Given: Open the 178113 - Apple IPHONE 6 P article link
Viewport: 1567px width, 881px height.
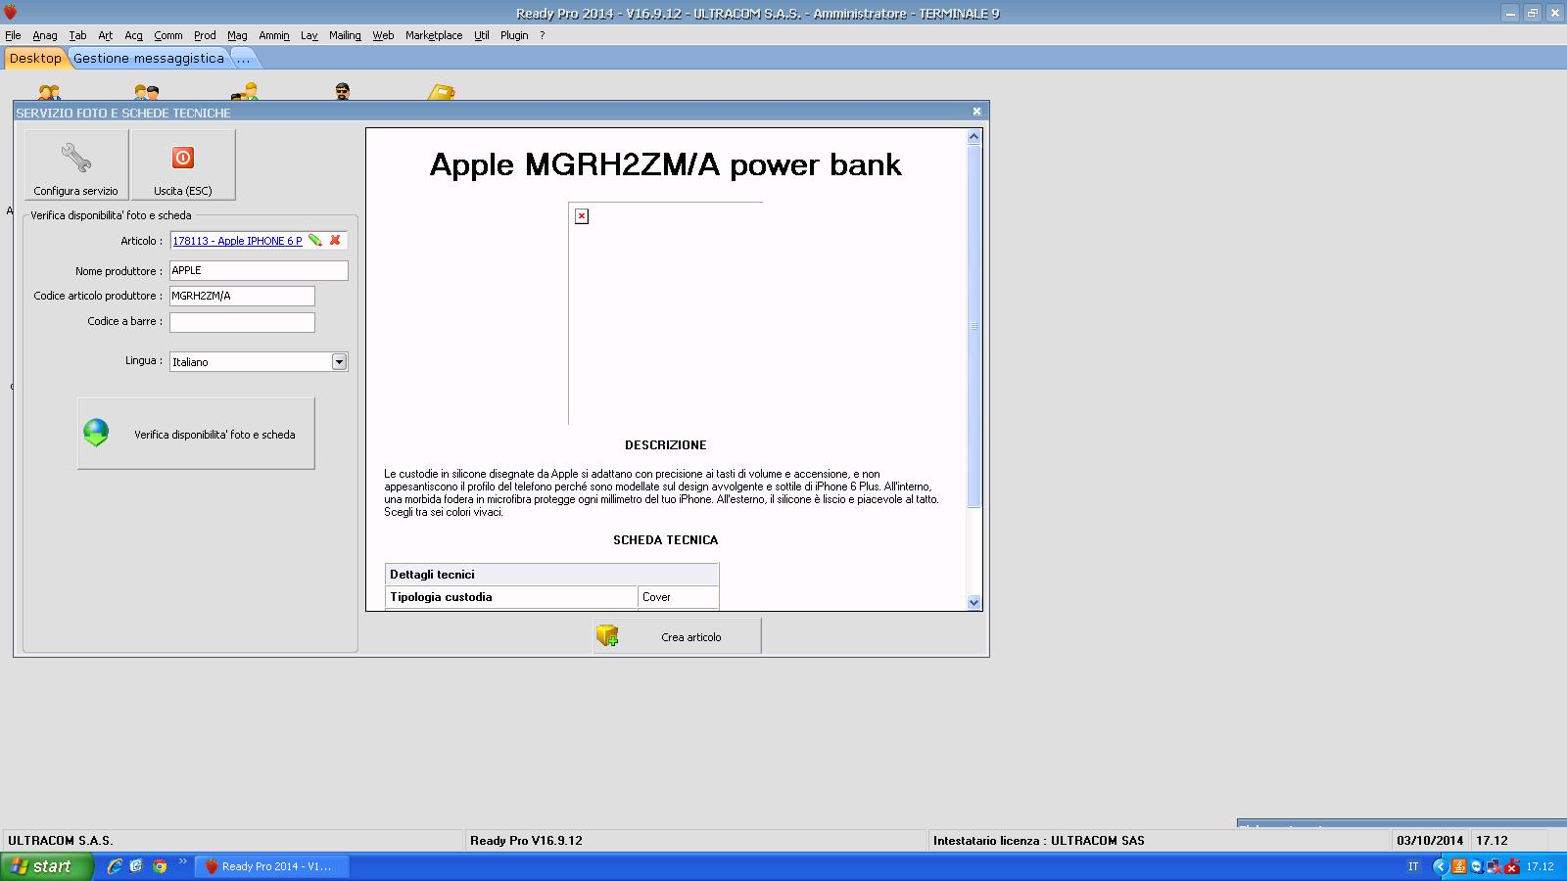Looking at the screenshot, I should (237, 241).
